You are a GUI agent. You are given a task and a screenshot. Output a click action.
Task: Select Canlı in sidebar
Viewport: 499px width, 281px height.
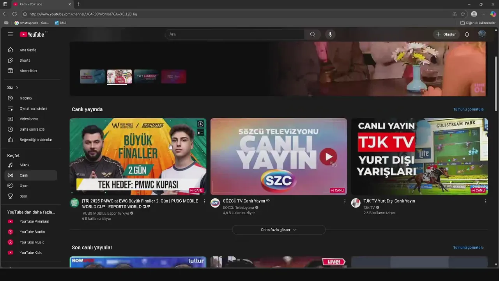[x=31, y=175]
